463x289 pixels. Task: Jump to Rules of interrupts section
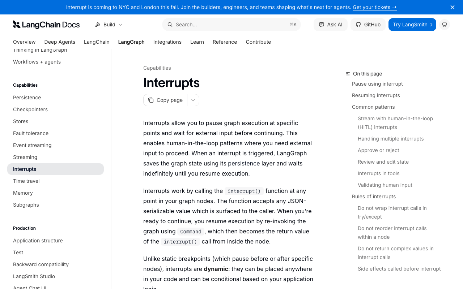(374, 197)
